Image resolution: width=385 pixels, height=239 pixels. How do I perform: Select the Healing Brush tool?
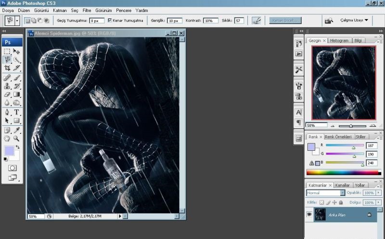point(7,78)
